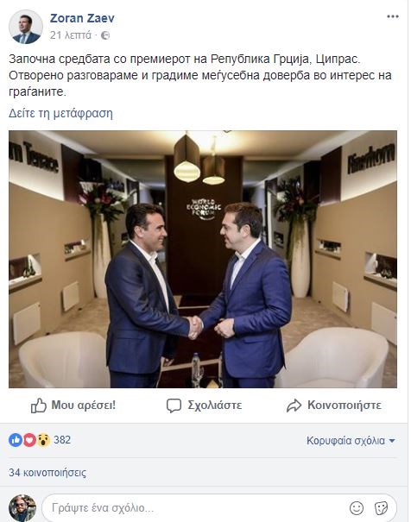Click Δείτε τη μετάφραση translation link

[x=60, y=113]
